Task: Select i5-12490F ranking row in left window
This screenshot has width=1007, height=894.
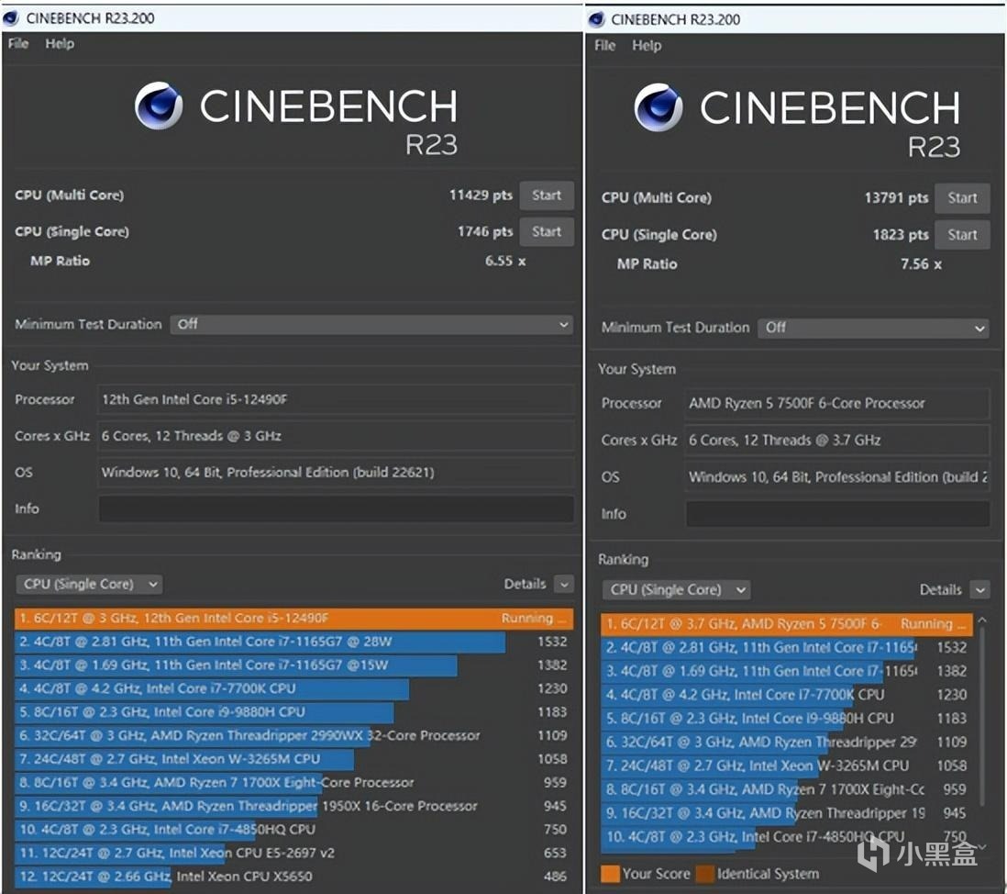Action: click(293, 619)
